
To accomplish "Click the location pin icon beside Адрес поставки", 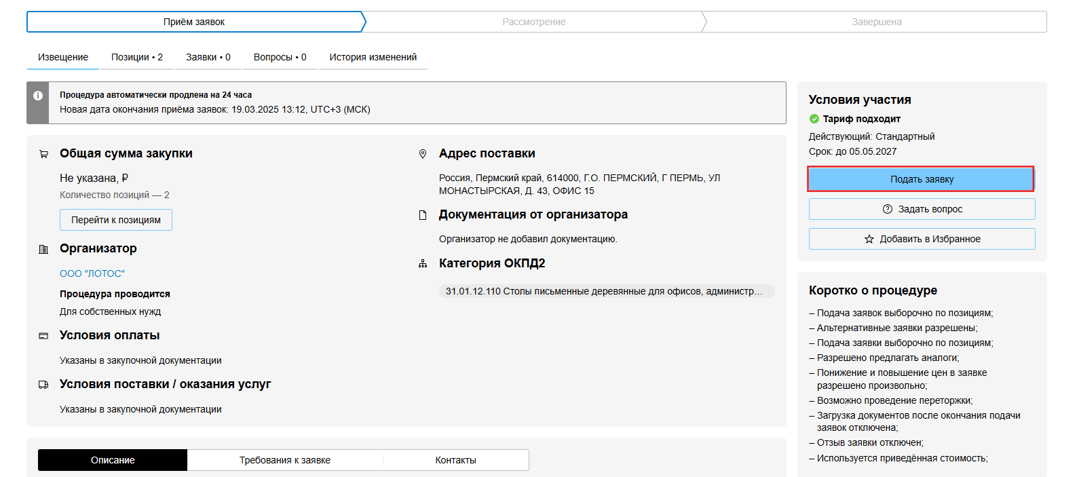I will (423, 154).
